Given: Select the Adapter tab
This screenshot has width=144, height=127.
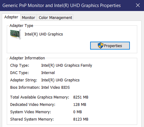Looking at the screenshot, I should tap(11, 17).
